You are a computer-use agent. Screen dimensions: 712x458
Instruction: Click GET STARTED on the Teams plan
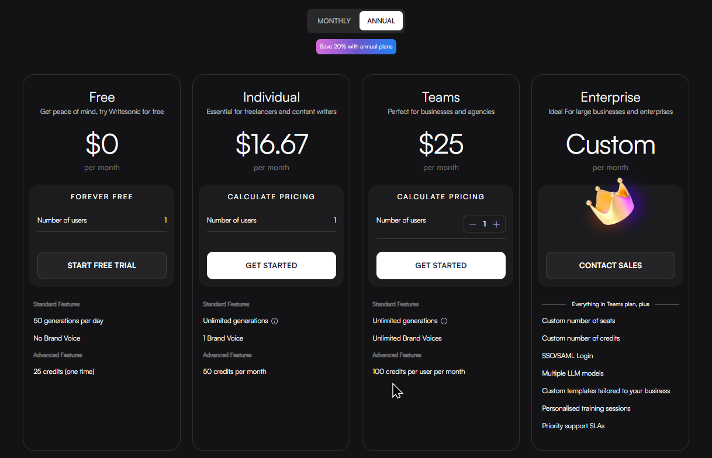click(x=441, y=265)
